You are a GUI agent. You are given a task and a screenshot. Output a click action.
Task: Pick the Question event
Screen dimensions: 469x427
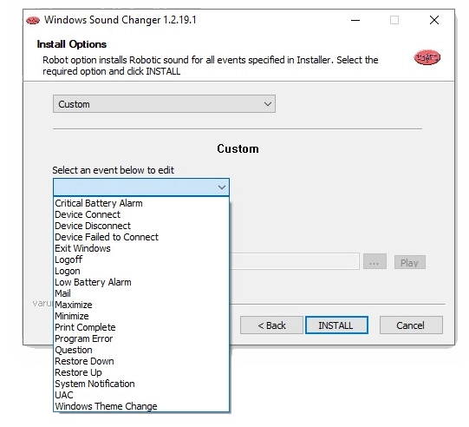click(141, 350)
